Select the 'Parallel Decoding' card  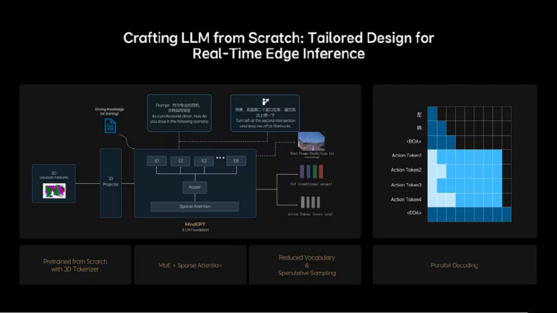(455, 265)
